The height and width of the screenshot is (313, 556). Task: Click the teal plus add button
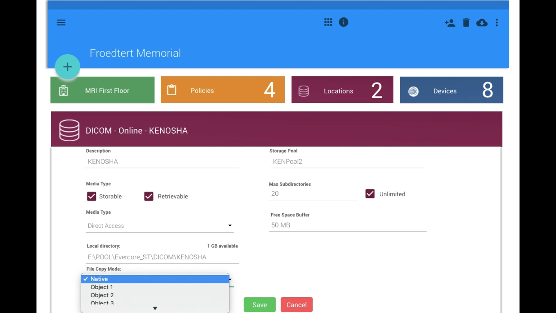tap(67, 67)
